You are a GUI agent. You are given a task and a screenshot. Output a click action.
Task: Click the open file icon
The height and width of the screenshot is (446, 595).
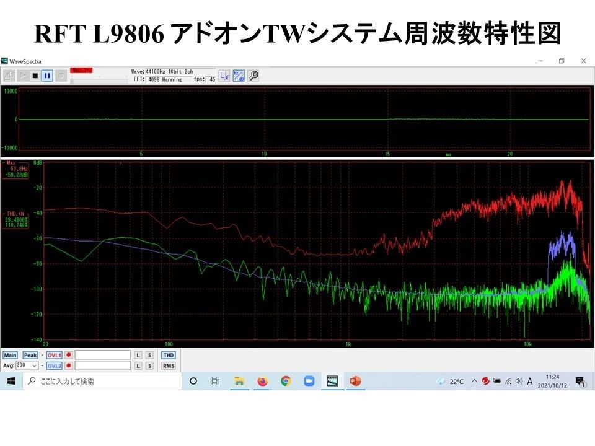[9, 76]
